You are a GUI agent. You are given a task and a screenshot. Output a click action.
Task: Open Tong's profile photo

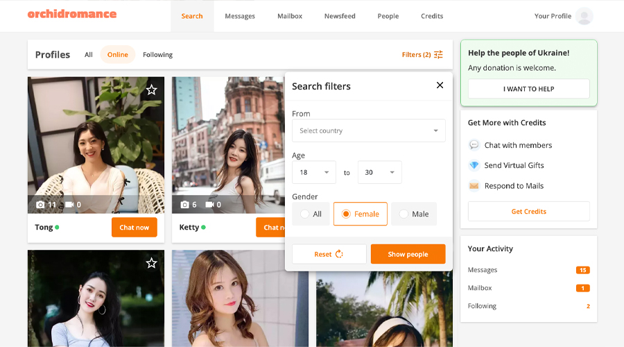pos(96,145)
